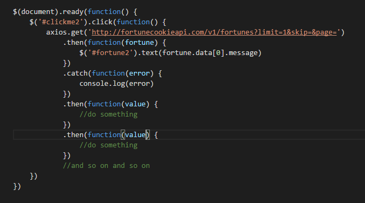Click 'fortune.data[0].message' expression
Screen dimensions: 365x203
click(210, 53)
